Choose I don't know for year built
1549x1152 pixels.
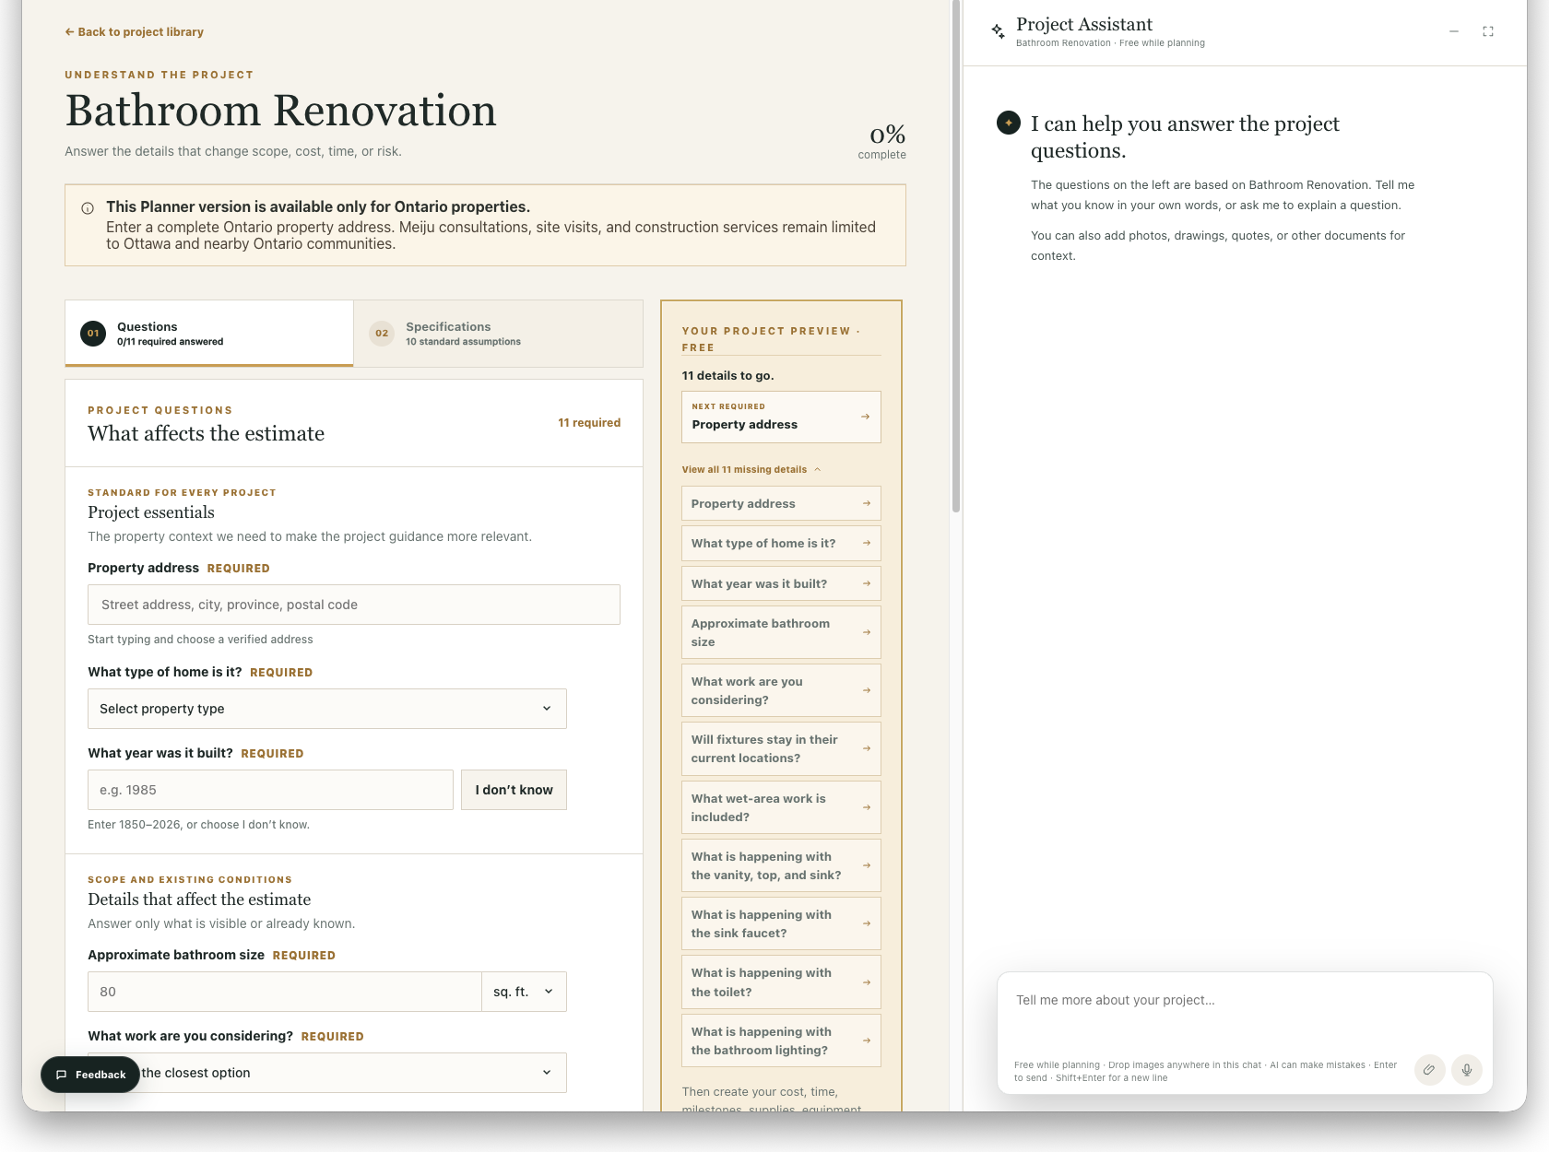514,790
